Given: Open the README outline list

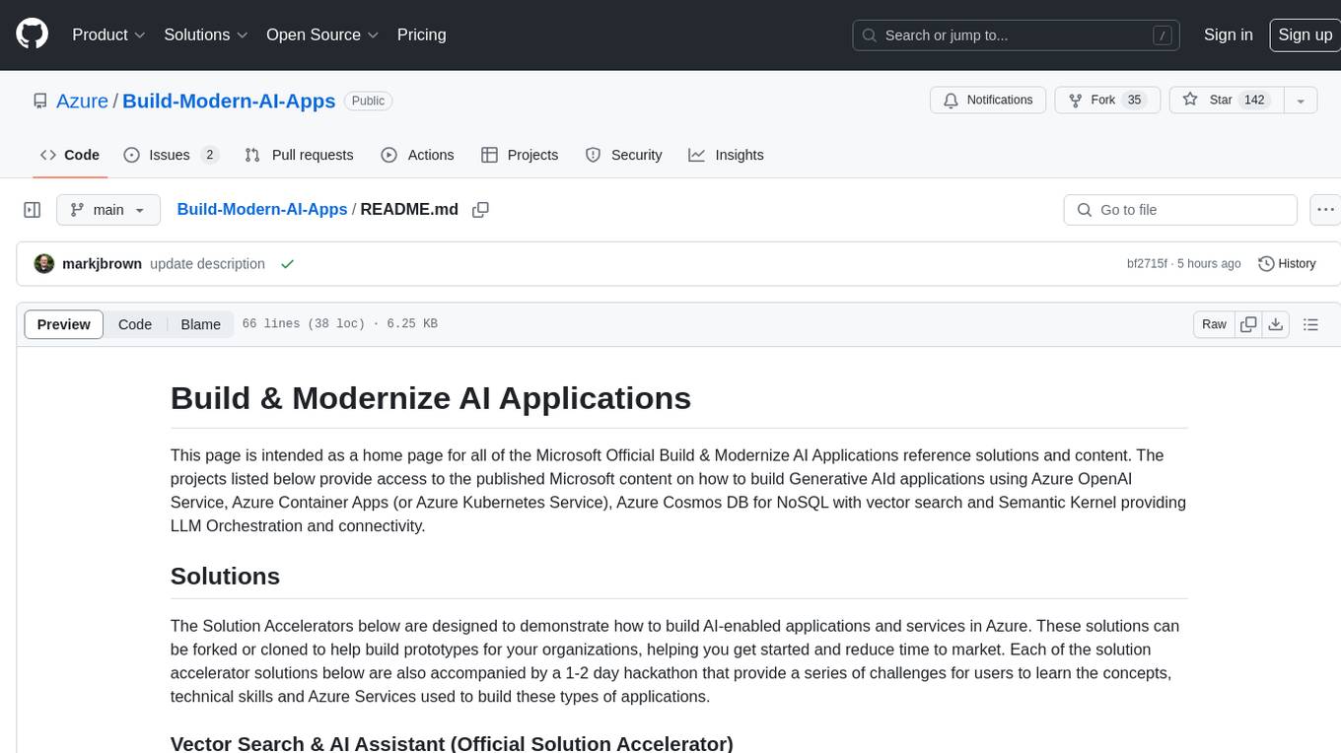Looking at the screenshot, I should [1310, 324].
